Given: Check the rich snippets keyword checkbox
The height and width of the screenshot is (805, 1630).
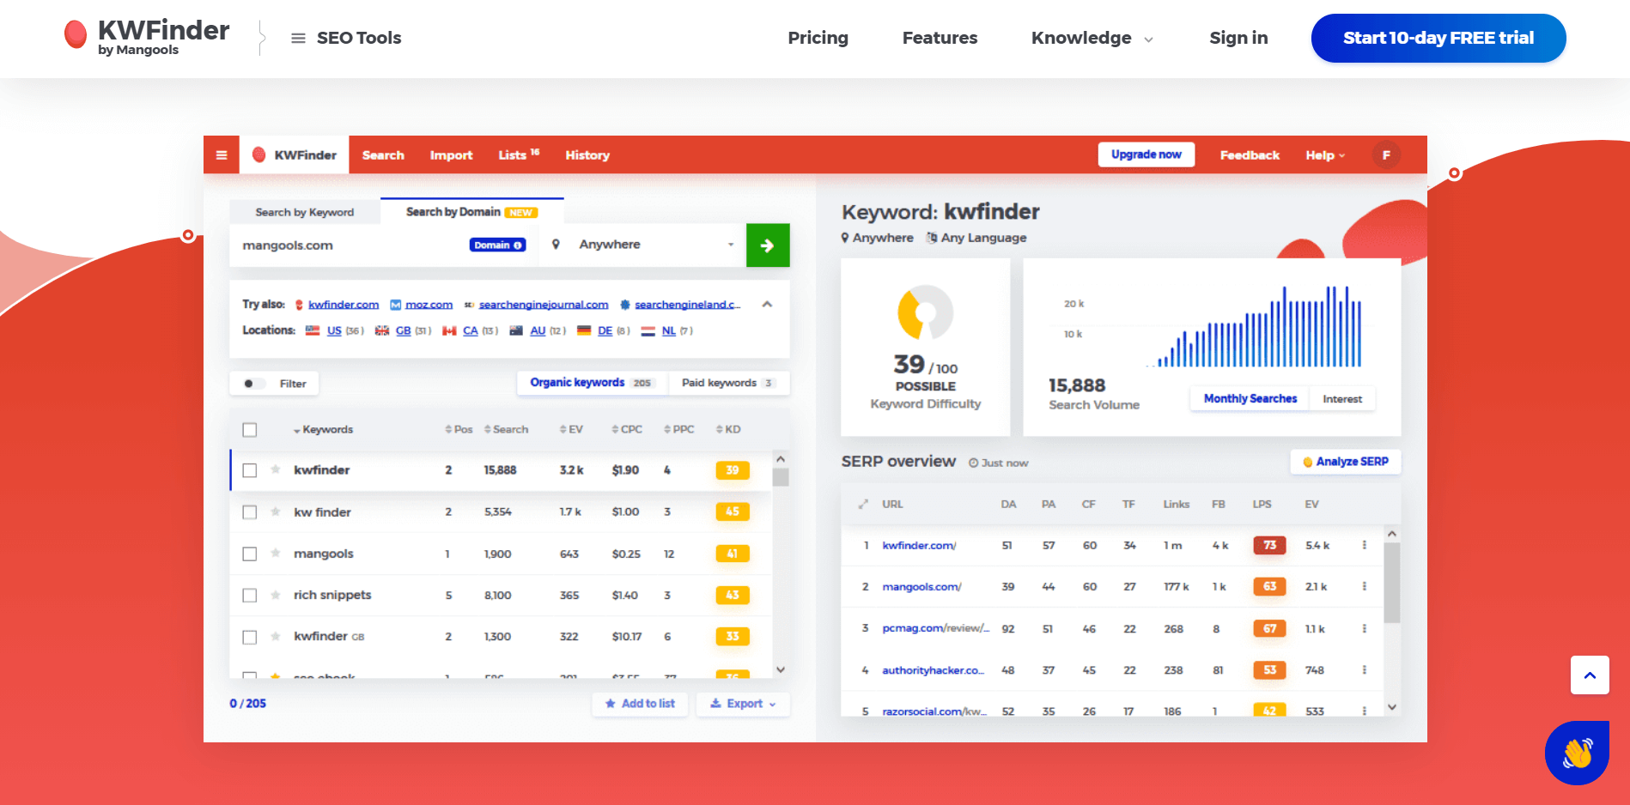Looking at the screenshot, I should 250,596.
